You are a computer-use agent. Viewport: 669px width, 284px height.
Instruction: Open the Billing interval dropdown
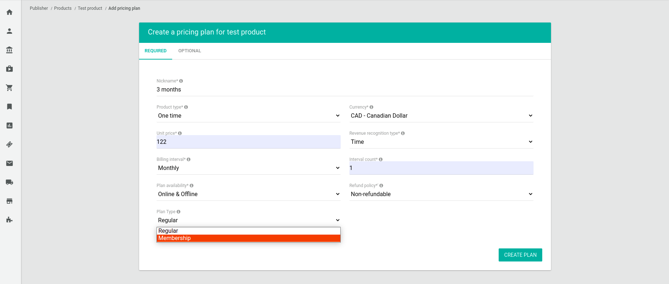(248, 168)
